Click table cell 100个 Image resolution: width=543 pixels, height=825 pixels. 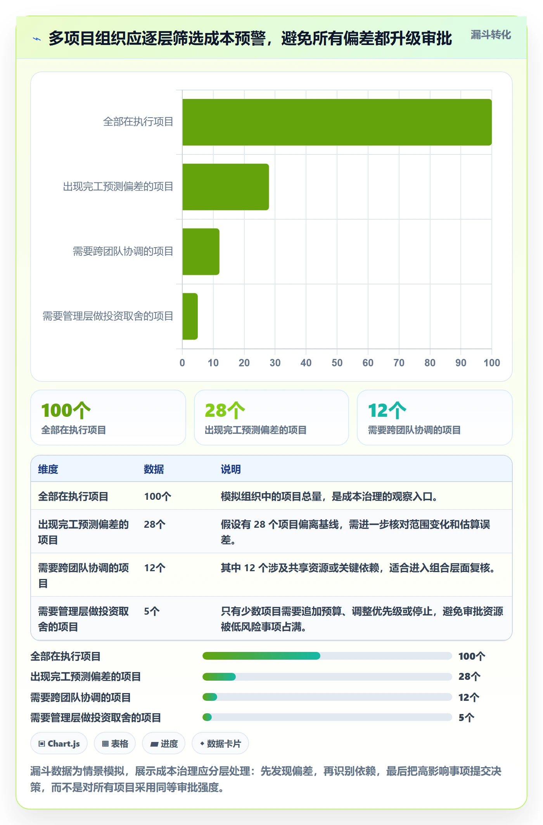click(157, 496)
